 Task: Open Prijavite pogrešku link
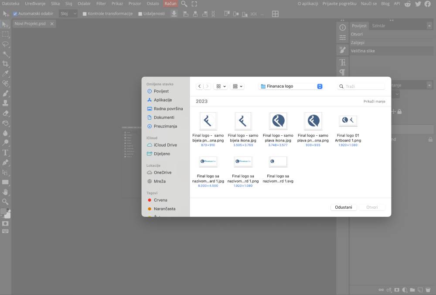[x=339, y=3]
